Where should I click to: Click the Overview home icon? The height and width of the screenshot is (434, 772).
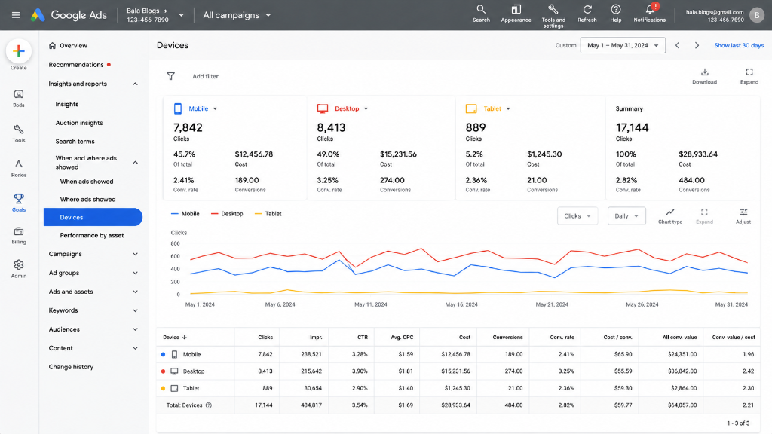(x=52, y=46)
